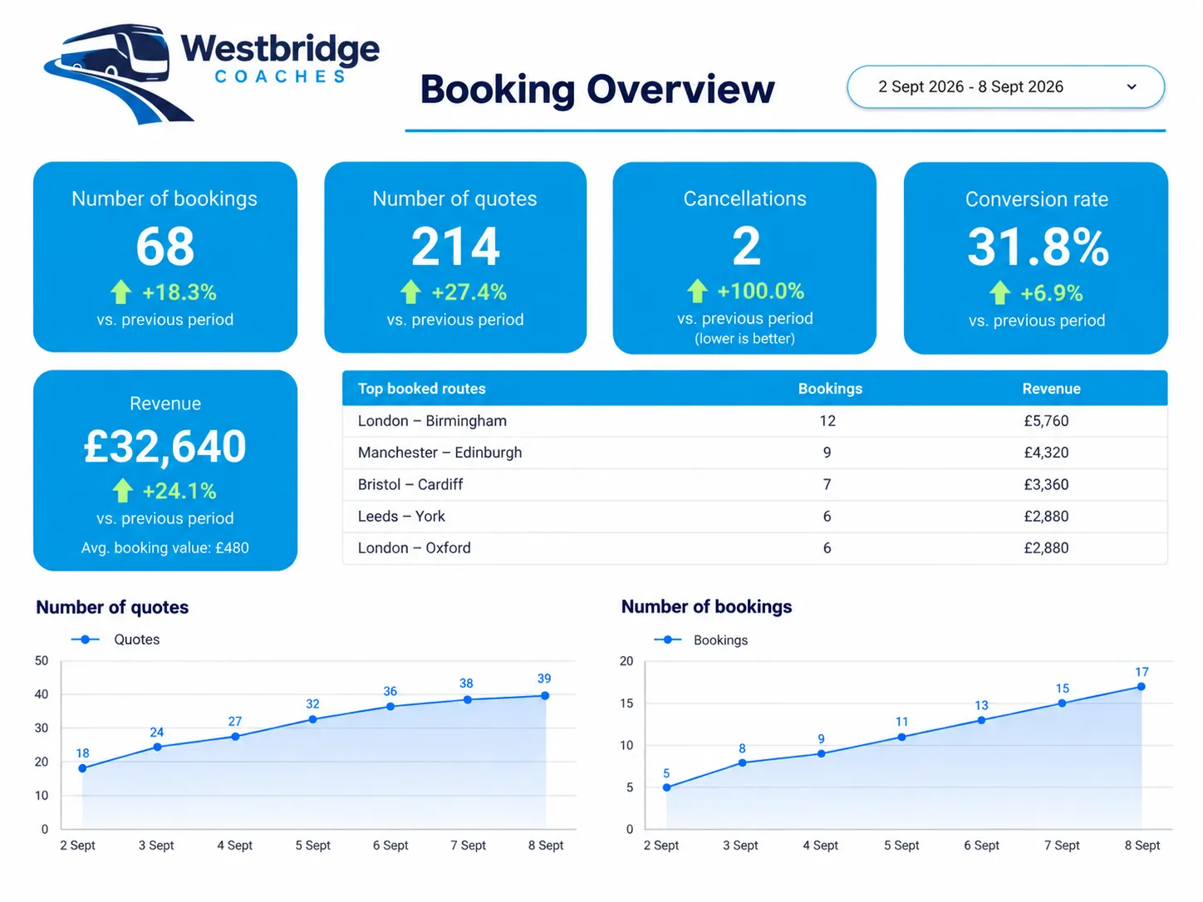Image resolution: width=1203 pixels, height=902 pixels.
Task: Click the bookings chart point labeled 11
Action: pyautogui.click(x=901, y=737)
